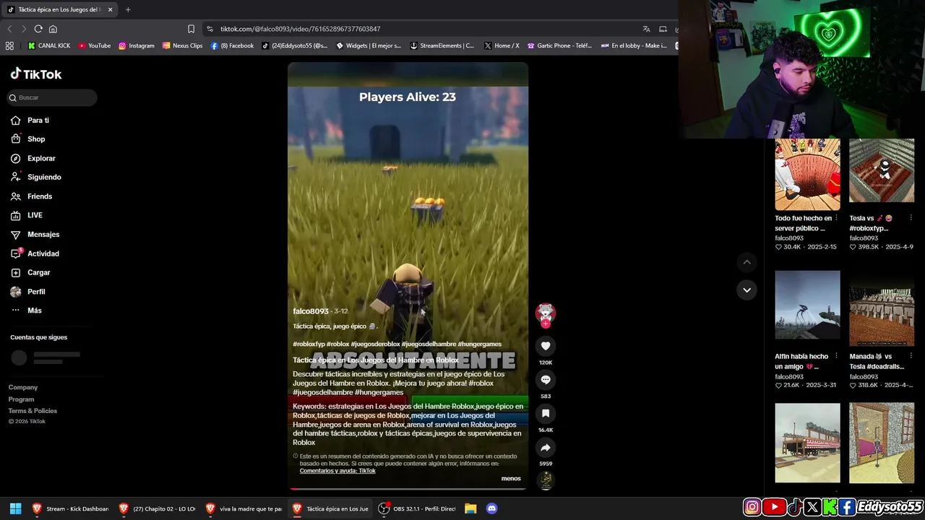Open Instagram bookmark

137,45
